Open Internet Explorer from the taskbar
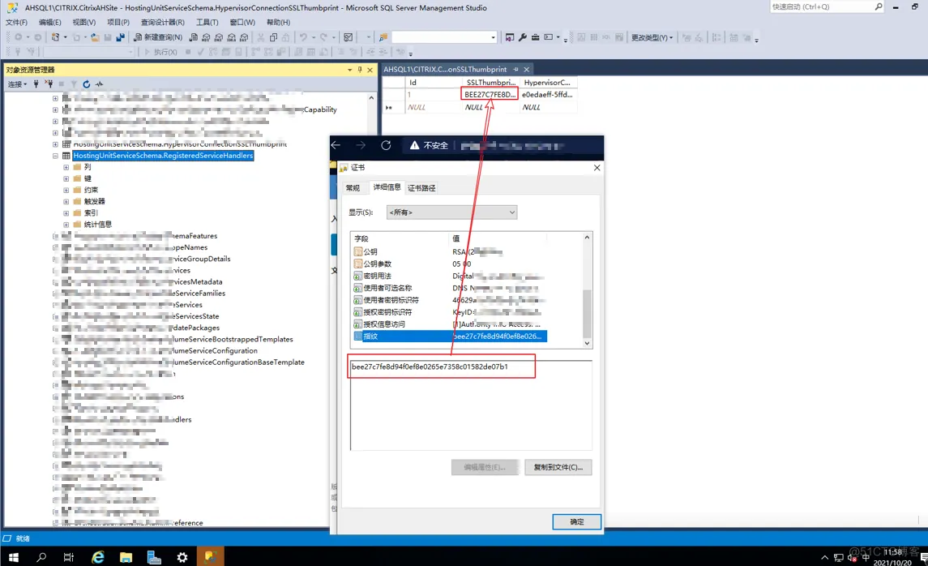The height and width of the screenshot is (566, 928). tap(97, 557)
